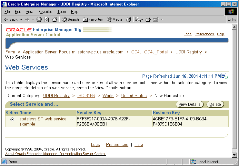Click the View Details button
Image resolution: width=239 pixels, height=166 pixels.
(190, 105)
